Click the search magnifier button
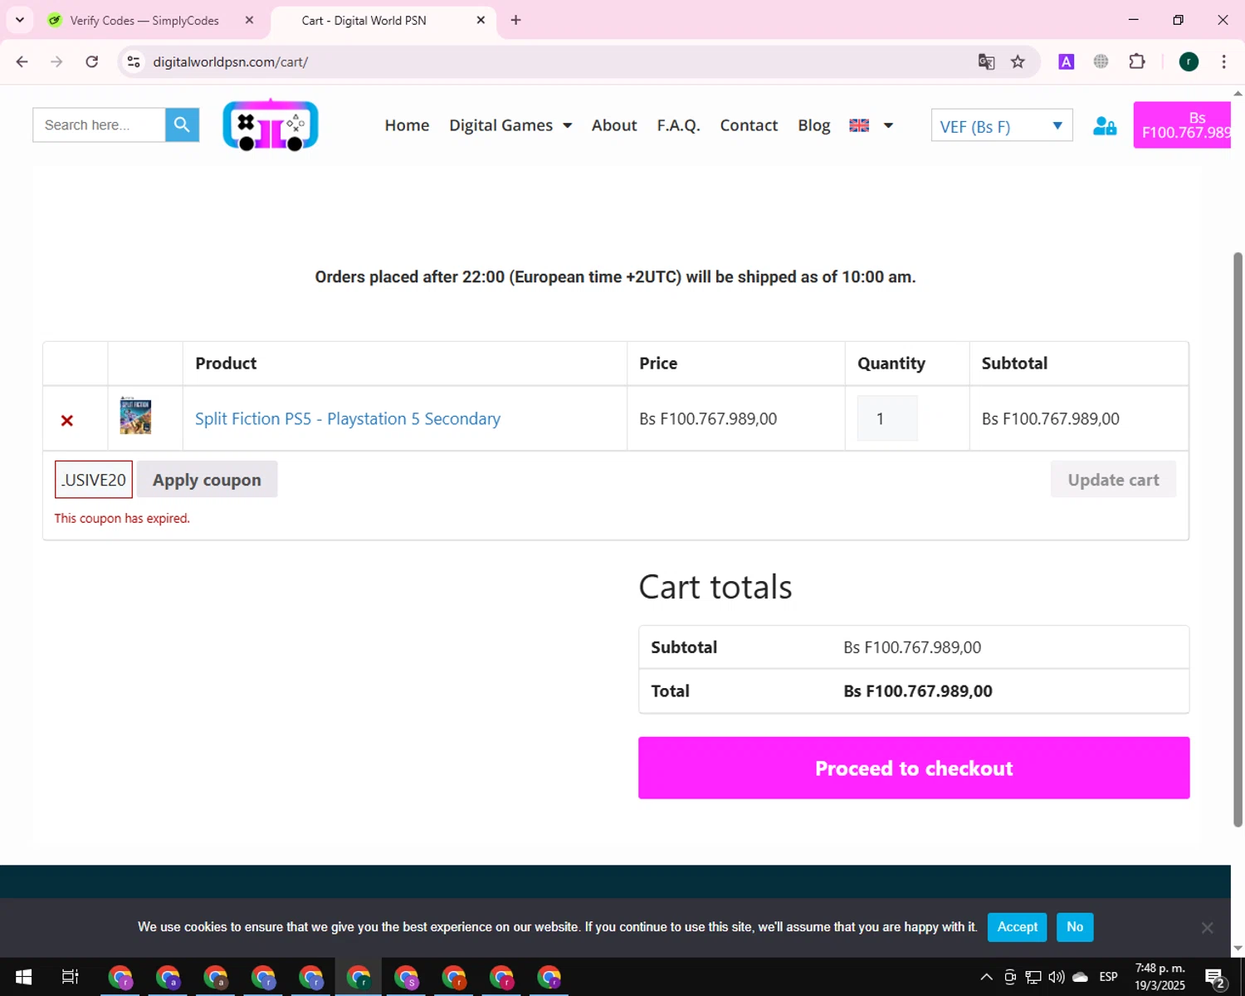 pyautogui.click(x=182, y=125)
